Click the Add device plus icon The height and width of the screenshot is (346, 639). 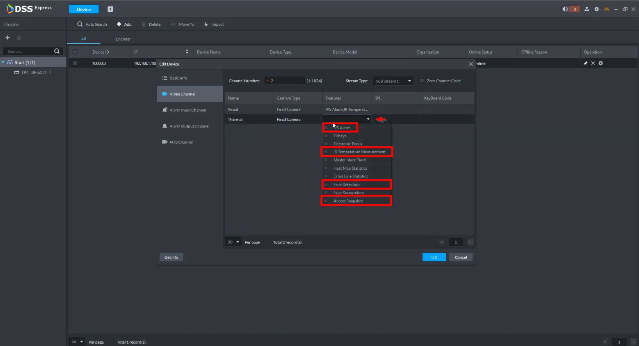(119, 24)
